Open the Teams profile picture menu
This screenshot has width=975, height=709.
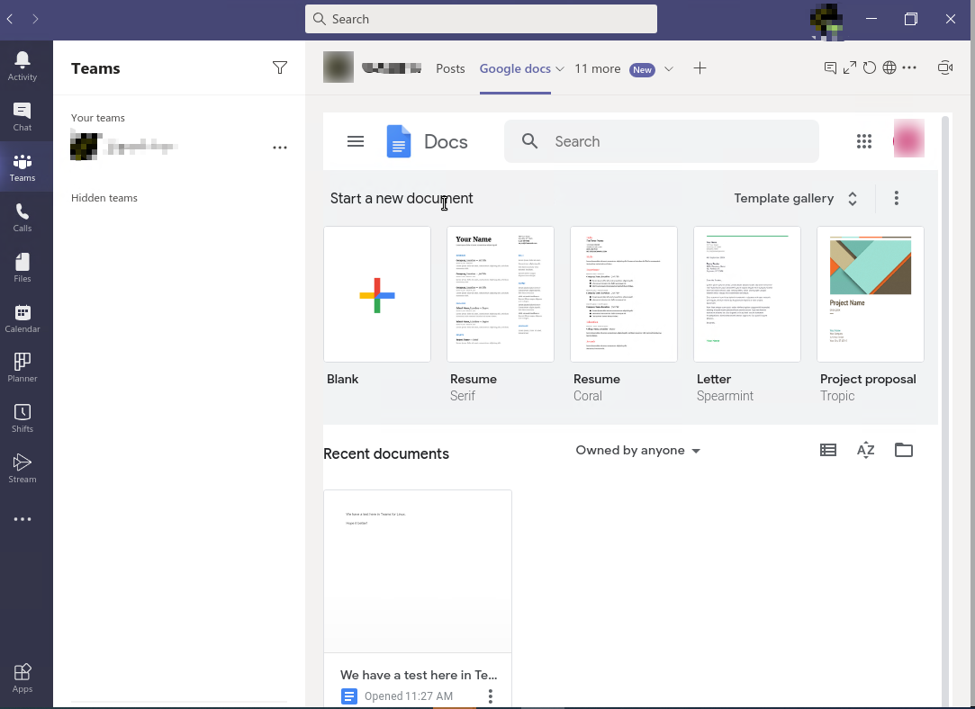point(827,22)
